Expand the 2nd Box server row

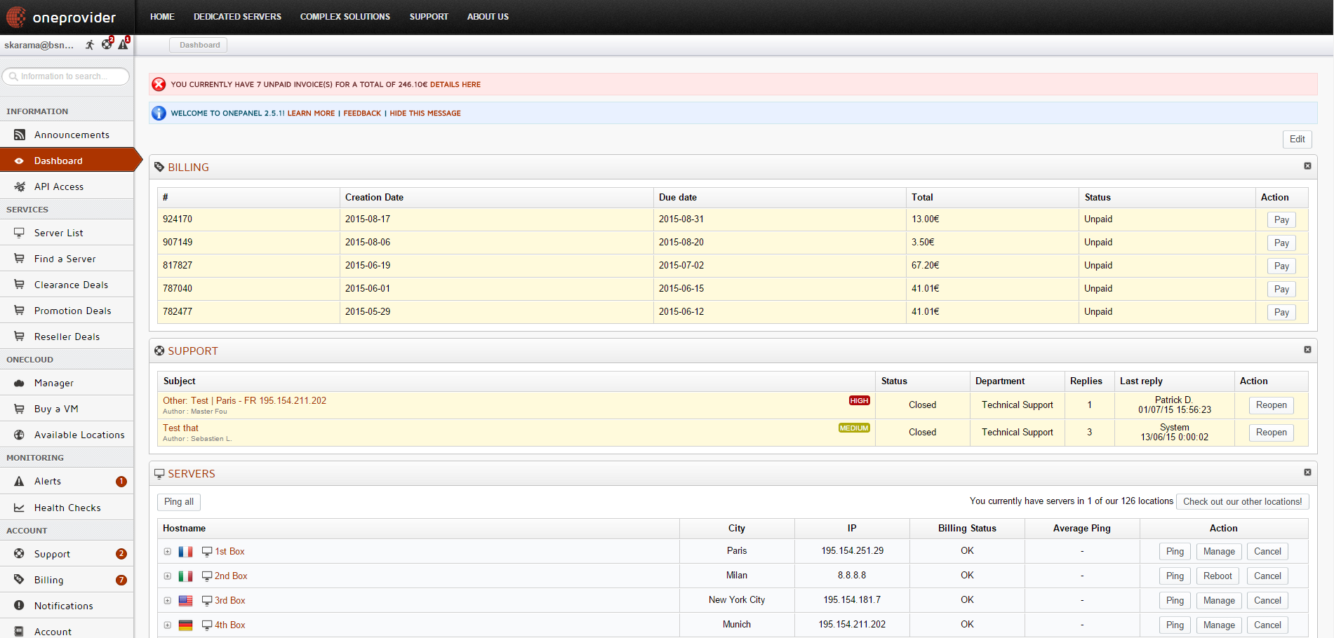(x=168, y=576)
